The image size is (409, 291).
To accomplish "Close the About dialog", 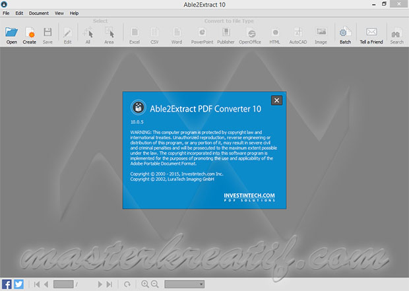I will (277, 100).
